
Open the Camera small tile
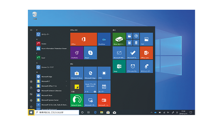tap(136, 42)
